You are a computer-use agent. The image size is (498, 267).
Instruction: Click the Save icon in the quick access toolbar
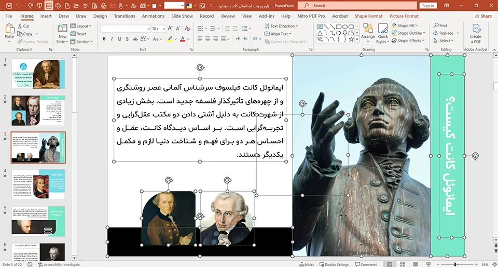(9, 6)
